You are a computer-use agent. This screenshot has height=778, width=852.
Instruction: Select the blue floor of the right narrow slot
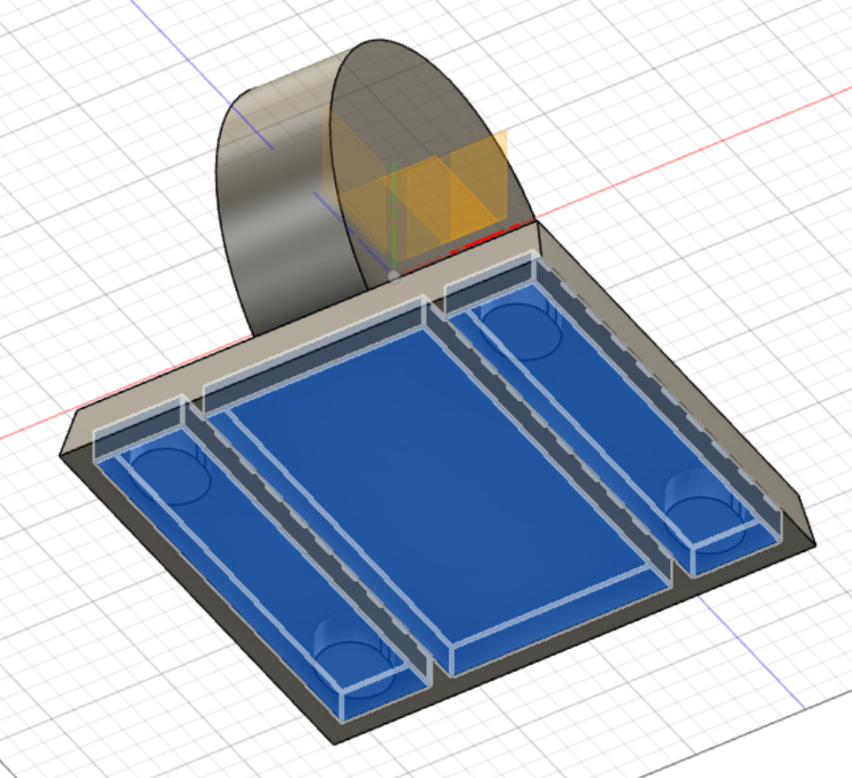[614, 429]
